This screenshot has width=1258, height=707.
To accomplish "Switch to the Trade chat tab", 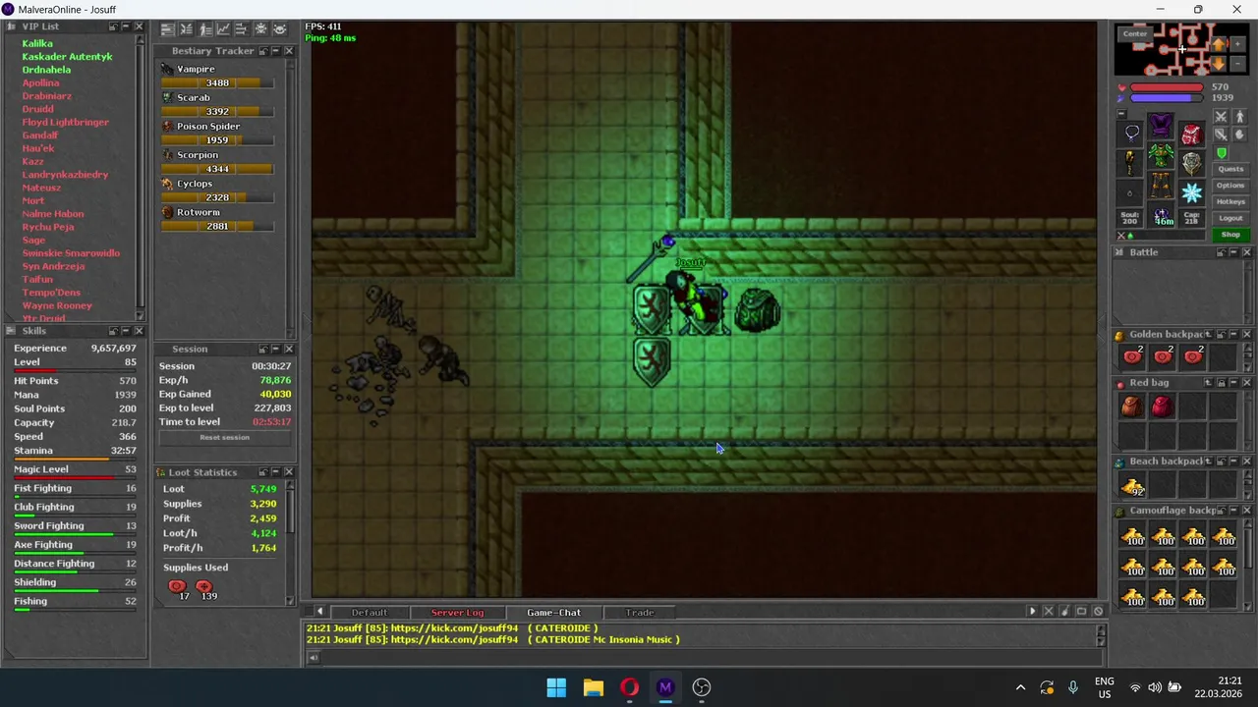I will pyautogui.click(x=640, y=612).
